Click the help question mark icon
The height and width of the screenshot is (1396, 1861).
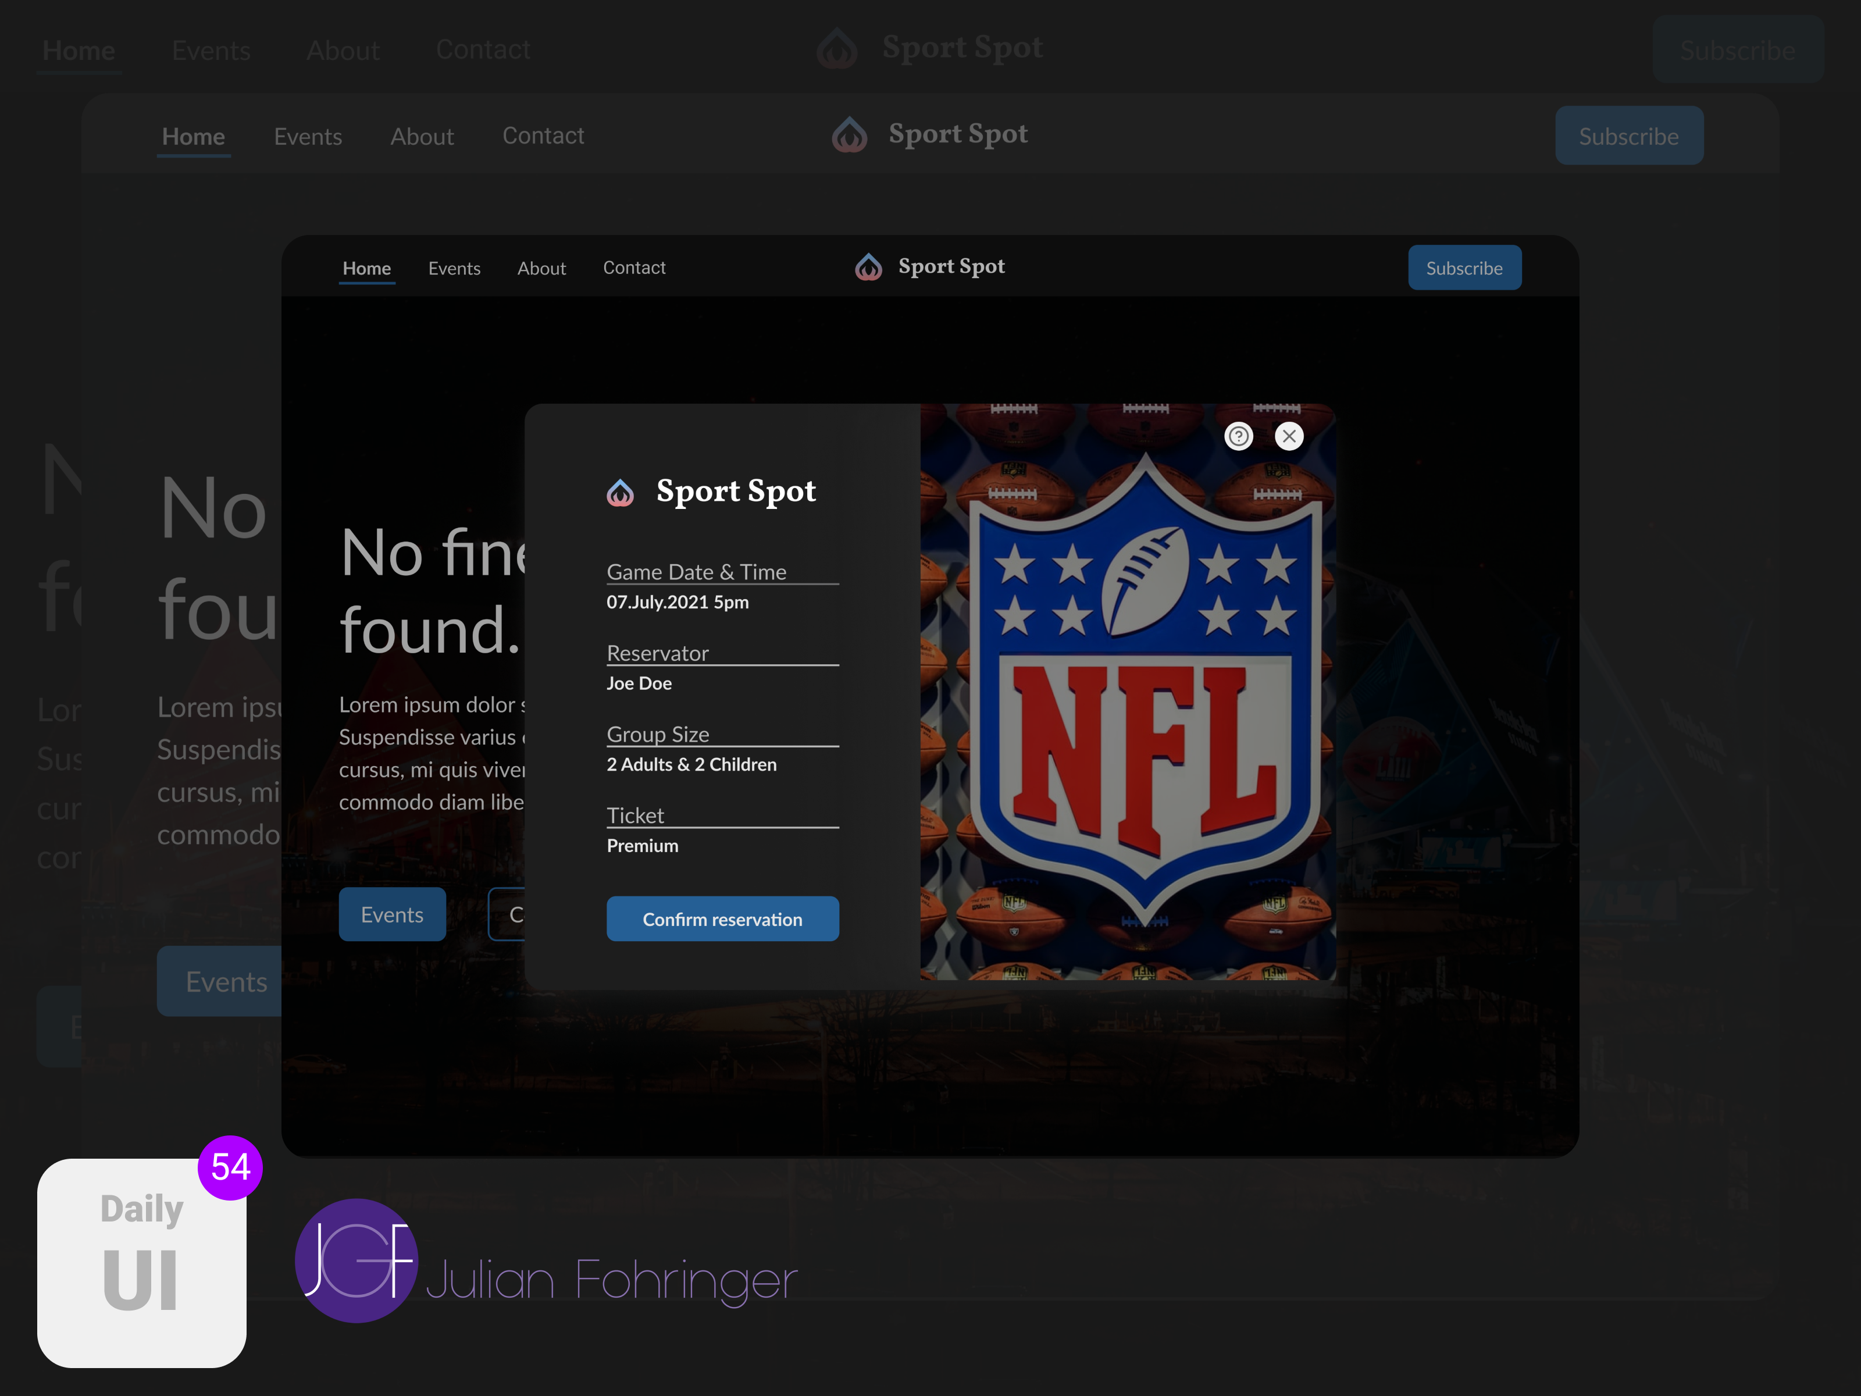[x=1238, y=436]
